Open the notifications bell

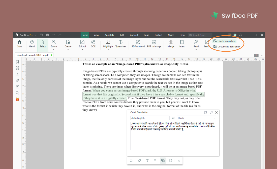[240, 35]
